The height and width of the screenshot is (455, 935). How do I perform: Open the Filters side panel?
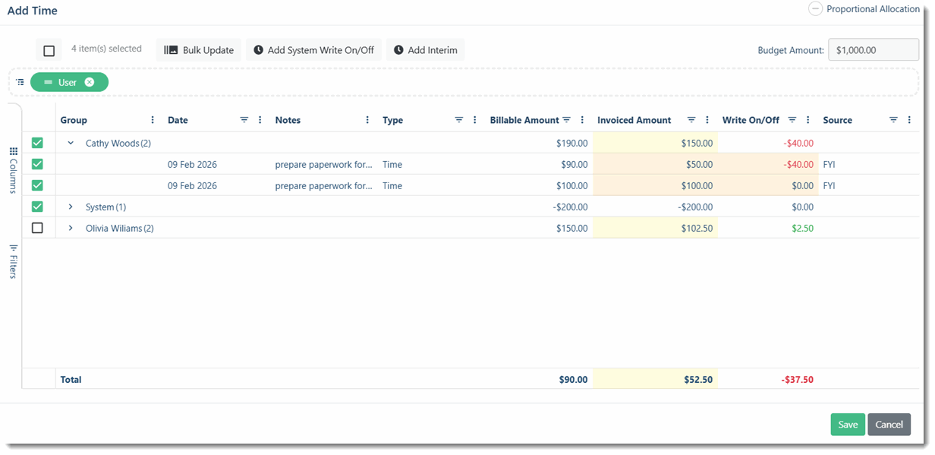[13, 262]
